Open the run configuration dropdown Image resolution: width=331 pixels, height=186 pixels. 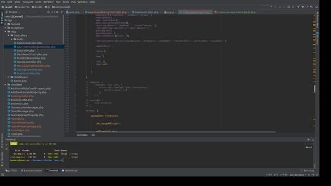[267, 7]
